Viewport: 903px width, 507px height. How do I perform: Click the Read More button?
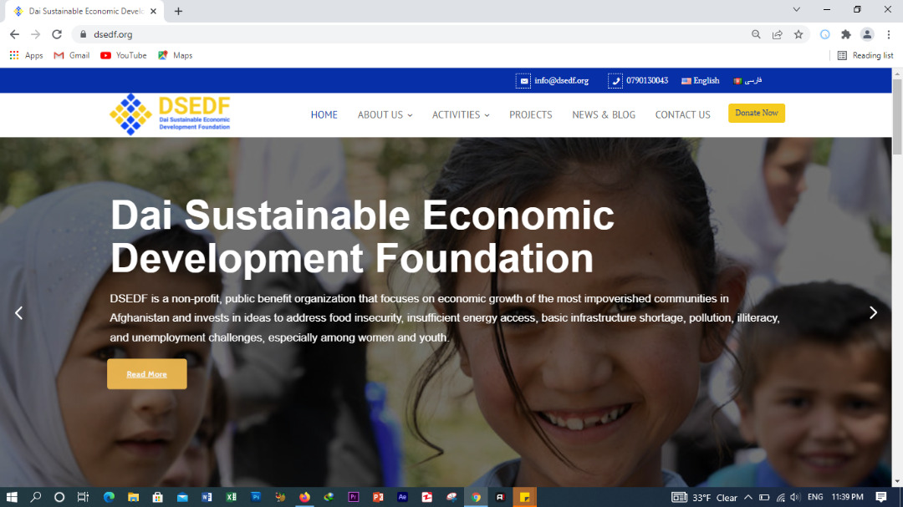point(147,374)
